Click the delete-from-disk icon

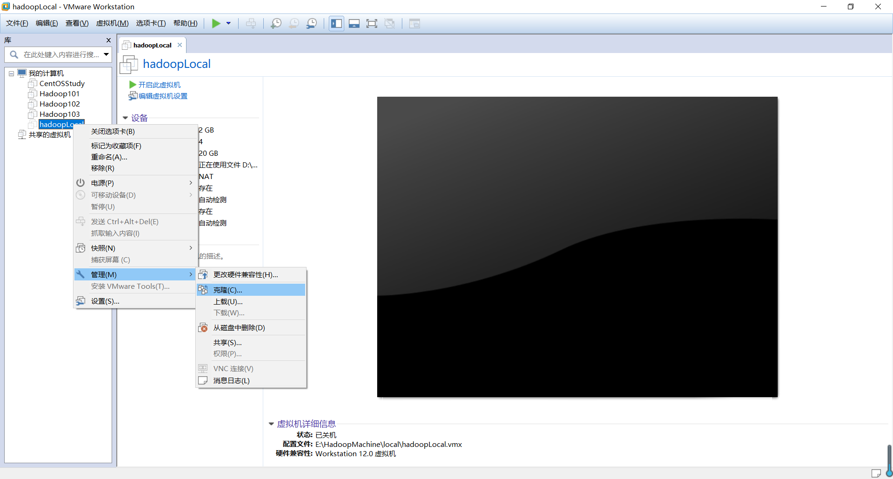203,327
